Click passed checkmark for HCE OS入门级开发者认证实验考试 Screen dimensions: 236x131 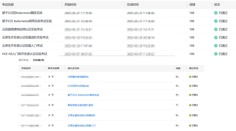(216, 54)
